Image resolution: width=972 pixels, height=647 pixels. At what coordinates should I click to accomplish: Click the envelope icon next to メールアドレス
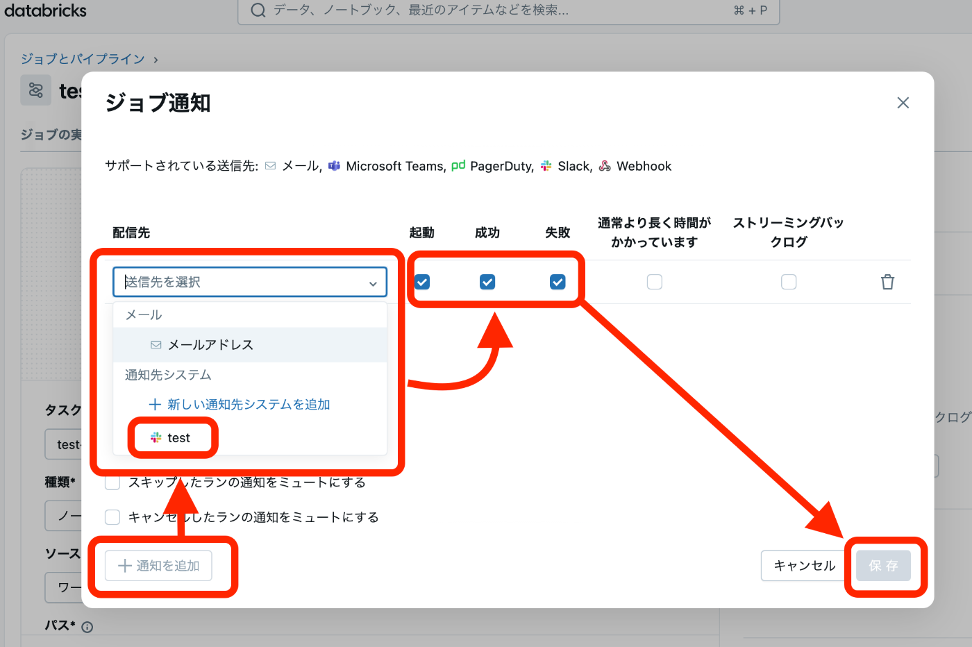pyautogui.click(x=156, y=345)
